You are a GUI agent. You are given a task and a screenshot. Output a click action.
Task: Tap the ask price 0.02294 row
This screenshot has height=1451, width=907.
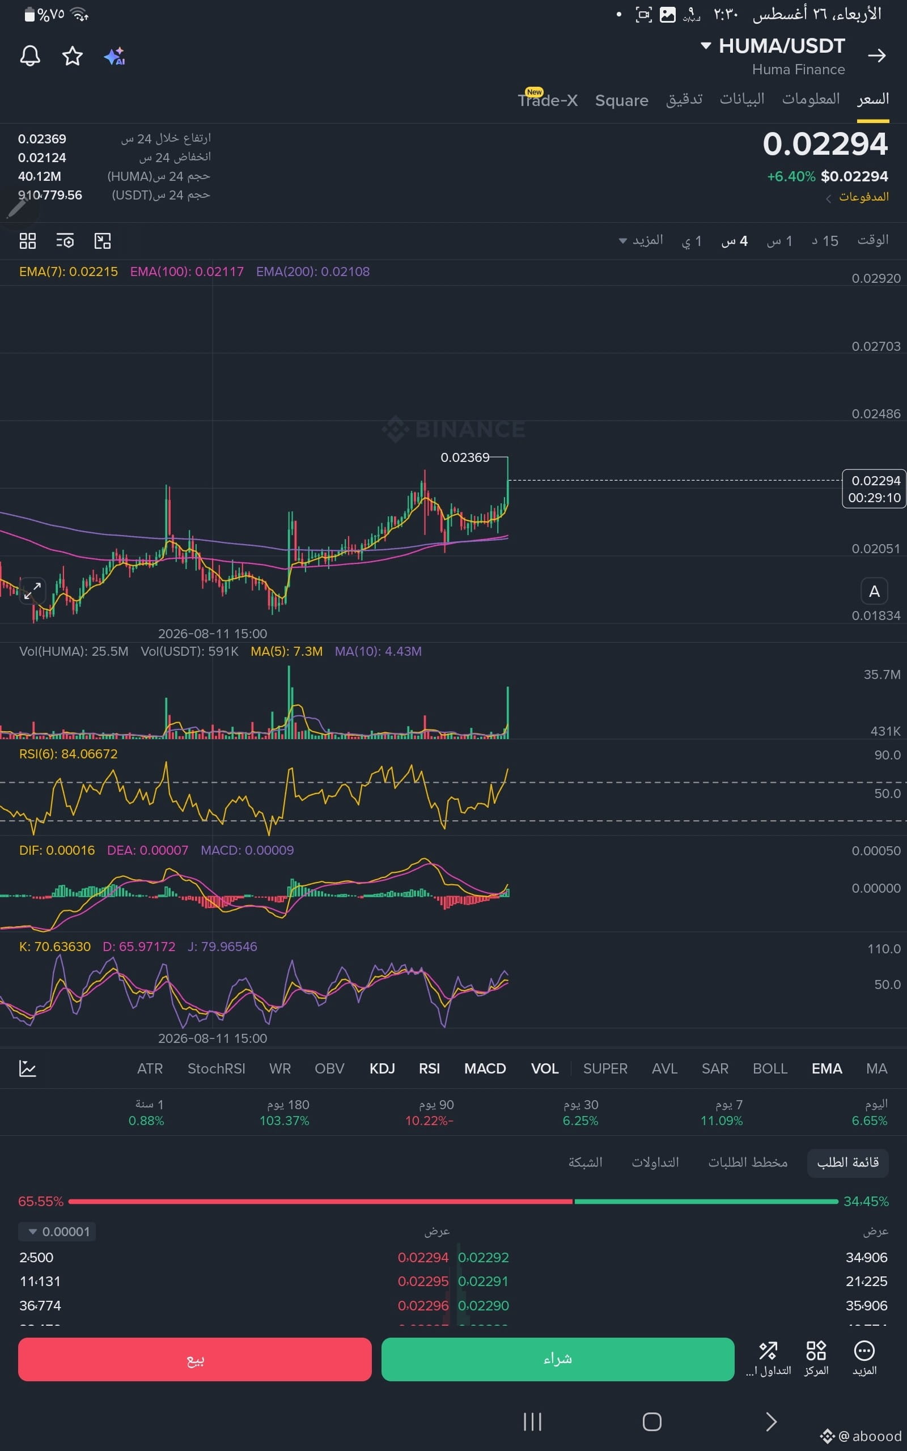pos(234,1257)
